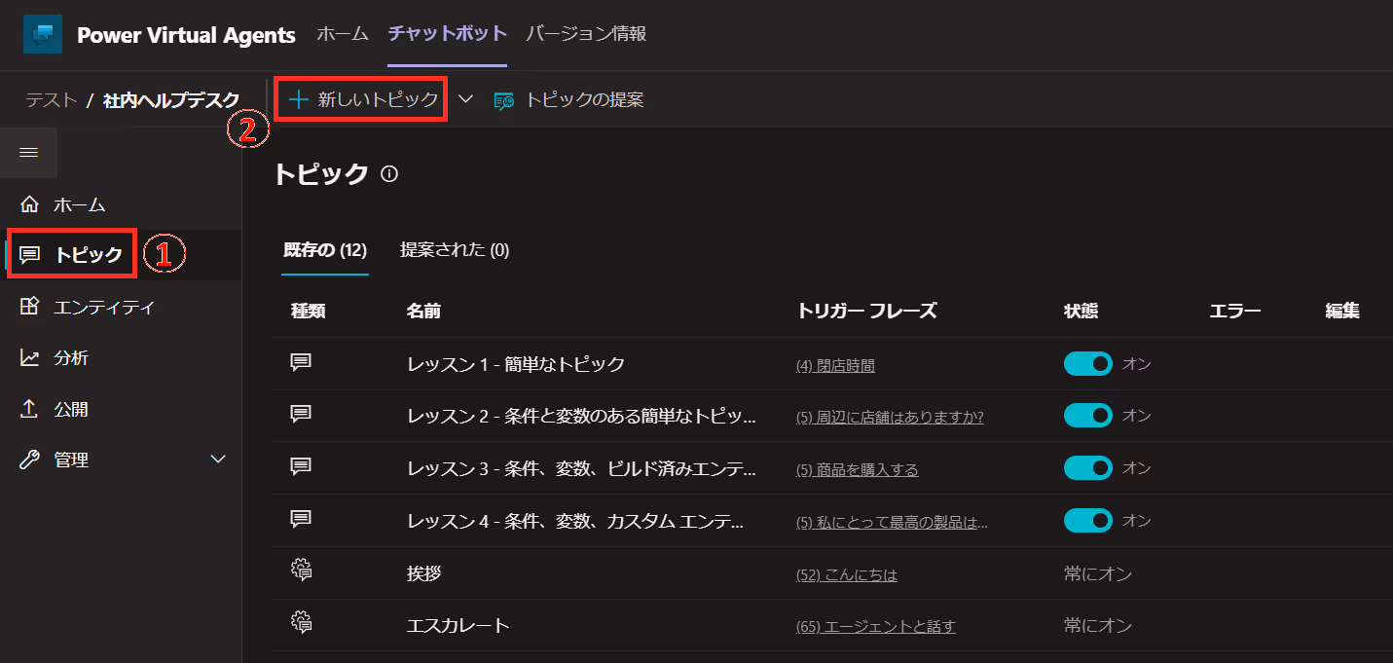Open the (5) 商品を購入する link
This screenshot has width=1393, height=663.
click(x=858, y=469)
